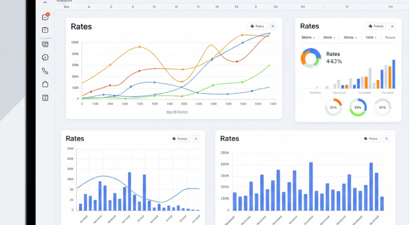The width and height of the screenshot is (409, 225).
Task: Close the large bar chart Rates card
Action: coord(387,139)
